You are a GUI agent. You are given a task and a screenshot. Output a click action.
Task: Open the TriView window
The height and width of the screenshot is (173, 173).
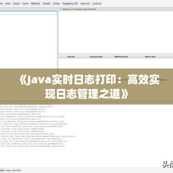(56, 4)
